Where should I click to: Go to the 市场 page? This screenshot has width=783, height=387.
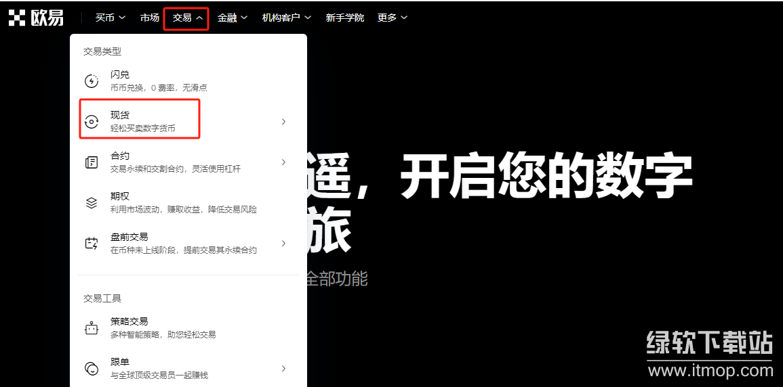(150, 18)
